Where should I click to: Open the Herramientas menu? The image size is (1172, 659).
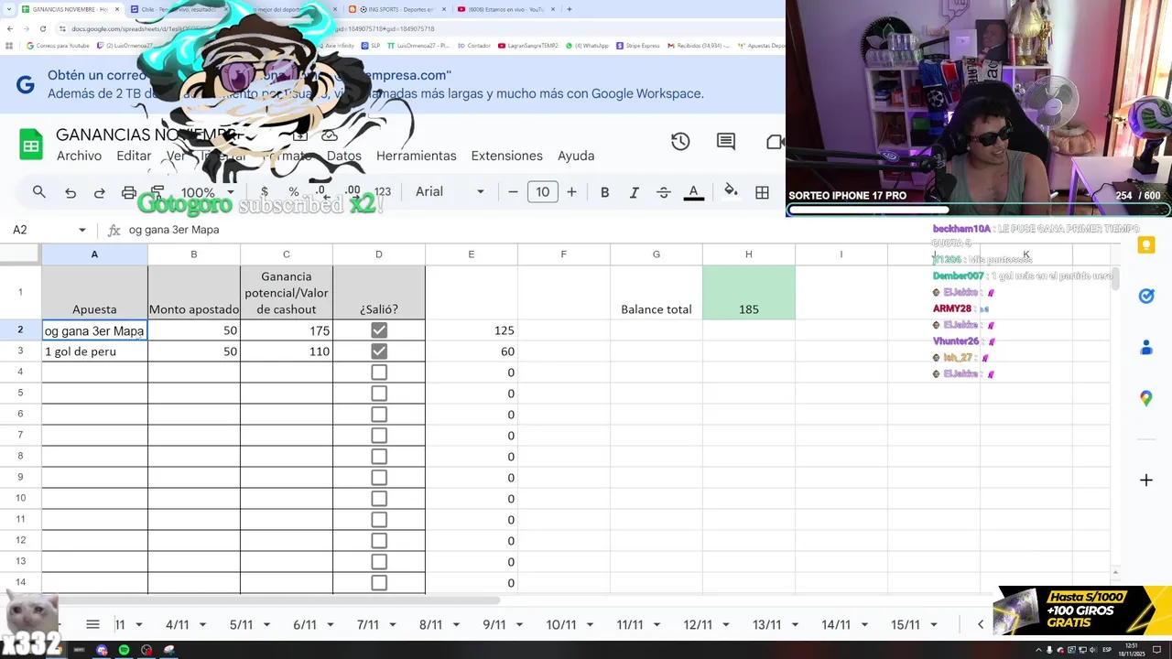tap(416, 156)
